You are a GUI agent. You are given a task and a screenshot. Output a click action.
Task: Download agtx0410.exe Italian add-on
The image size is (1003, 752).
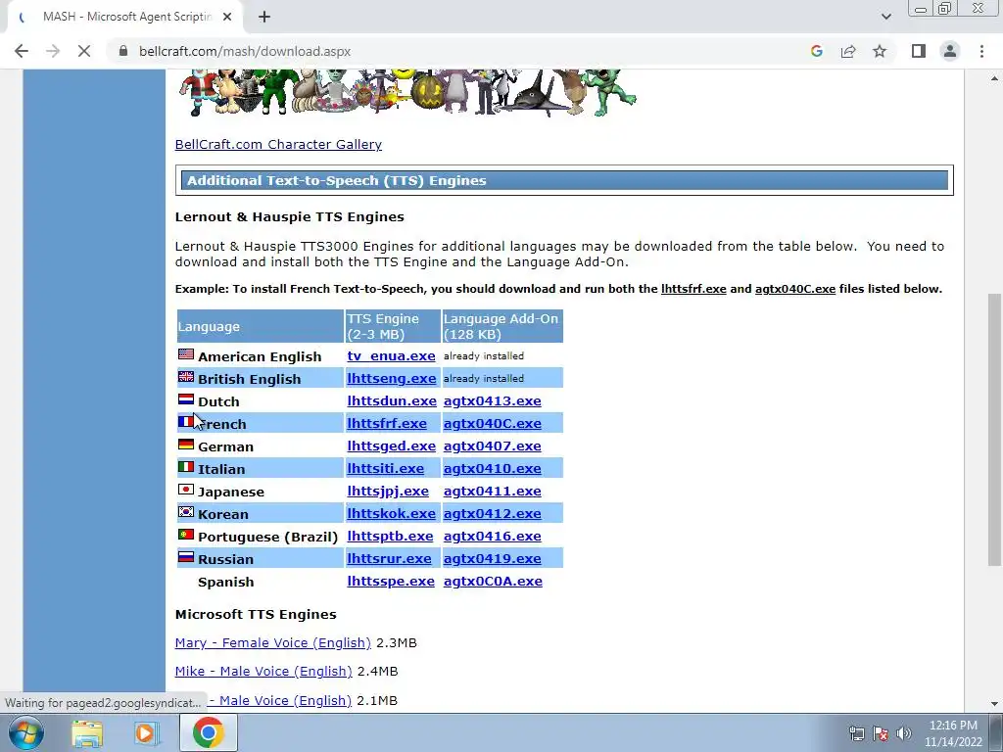tap(492, 469)
